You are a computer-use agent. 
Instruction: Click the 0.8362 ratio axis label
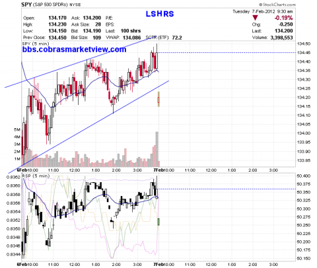tap(13, 178)
